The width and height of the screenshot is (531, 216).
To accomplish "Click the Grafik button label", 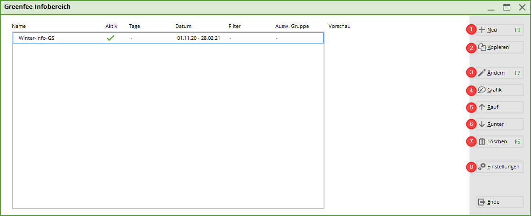I will click(494, 90).
